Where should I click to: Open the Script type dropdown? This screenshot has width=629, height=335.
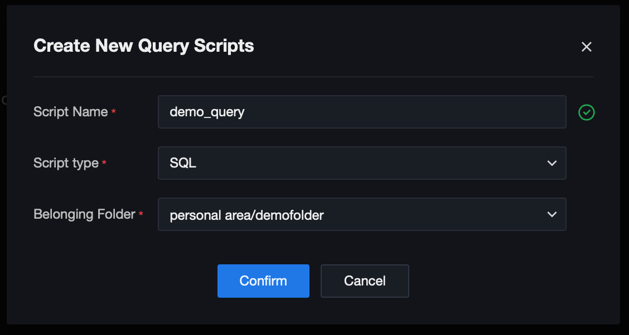pyautogui.click(x=362, y=163)
